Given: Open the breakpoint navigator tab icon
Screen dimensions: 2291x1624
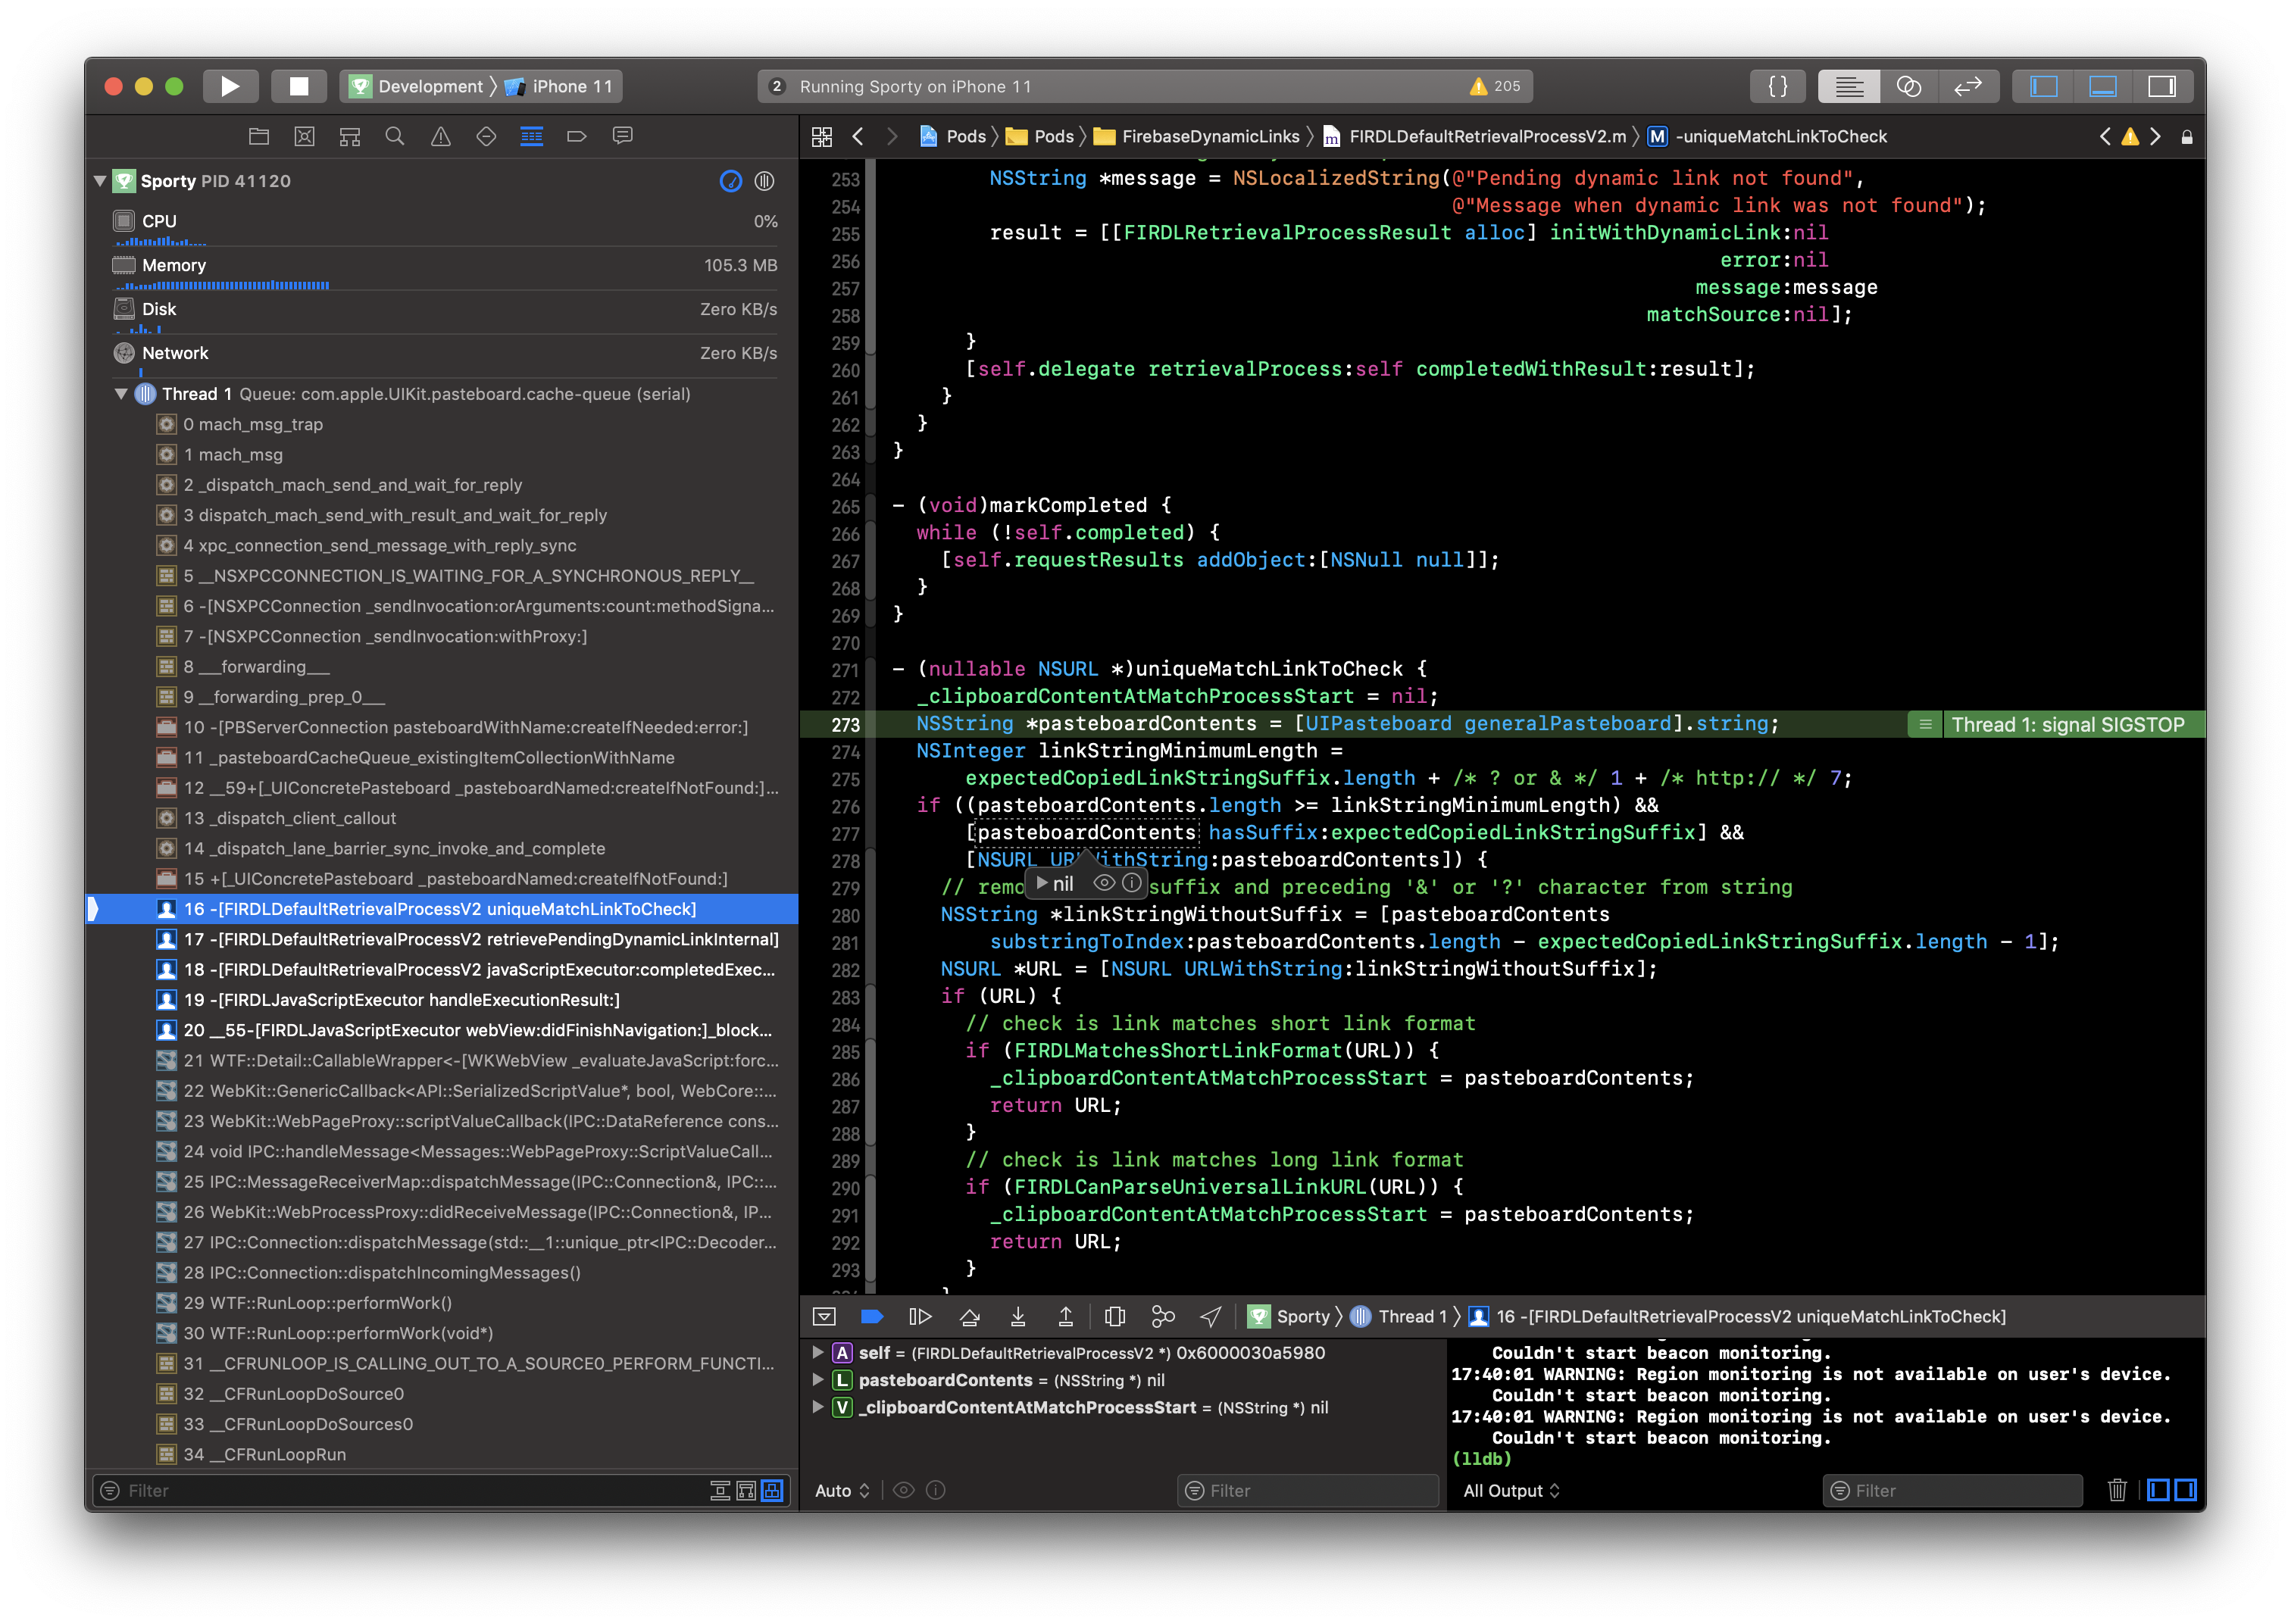Looking at the screenshot, I should pos(576,136).
